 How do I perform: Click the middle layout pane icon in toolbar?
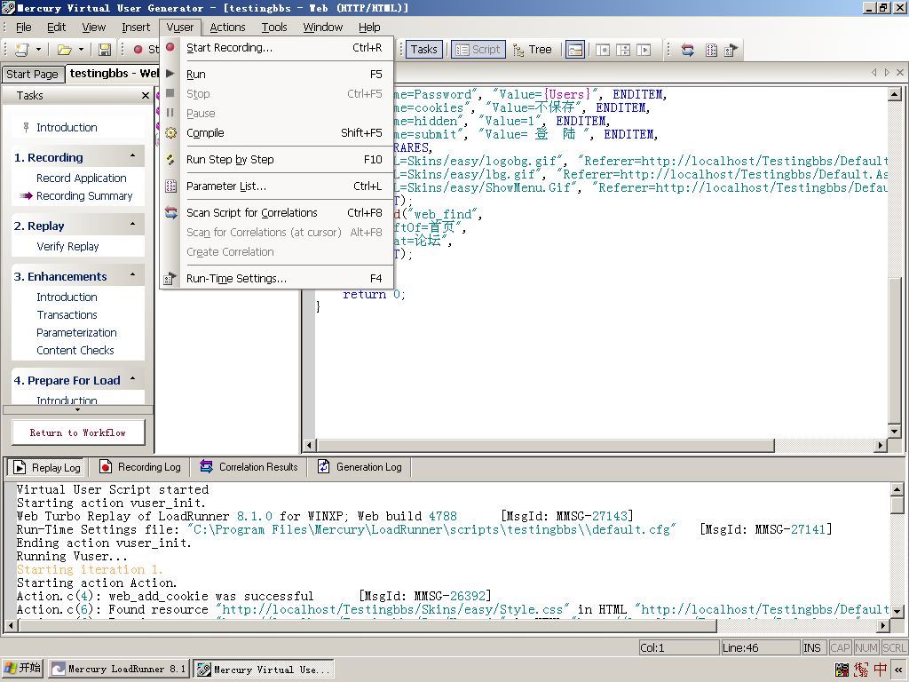coord(623,50)
